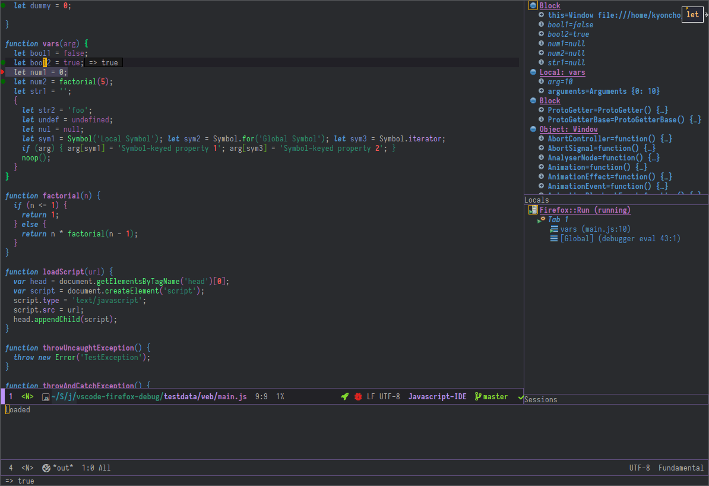Collapse the Object: Window scope
This screenshot has width=709, height=486.
click(x=533, y=130)
